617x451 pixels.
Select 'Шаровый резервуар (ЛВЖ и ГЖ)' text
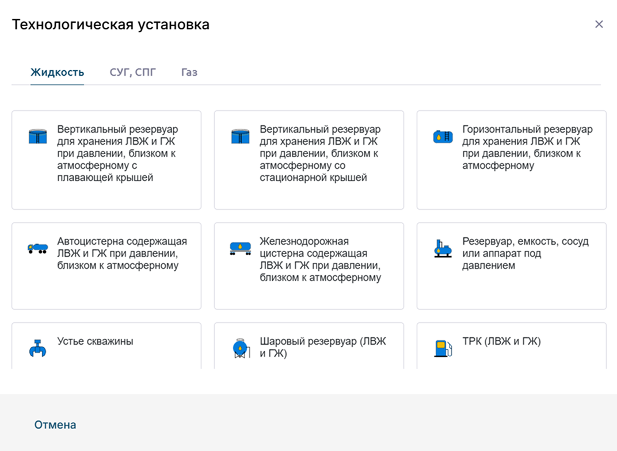tap(323, 347)
